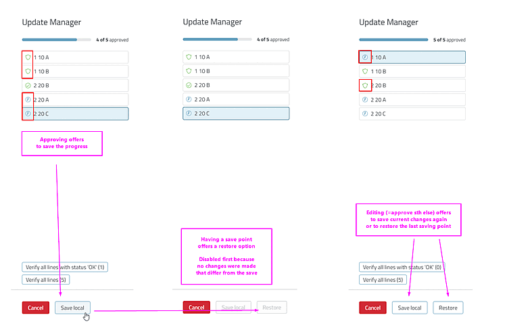The height and width of the screenshot is (336, 507).
Task: Click the red Cancel button in the middle panel
Action: click(x=197, y=307)
